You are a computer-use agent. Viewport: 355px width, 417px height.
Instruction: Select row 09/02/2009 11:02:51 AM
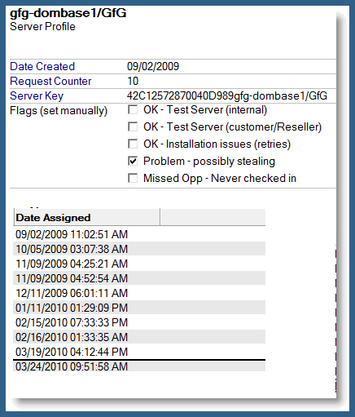click(139, 234)
